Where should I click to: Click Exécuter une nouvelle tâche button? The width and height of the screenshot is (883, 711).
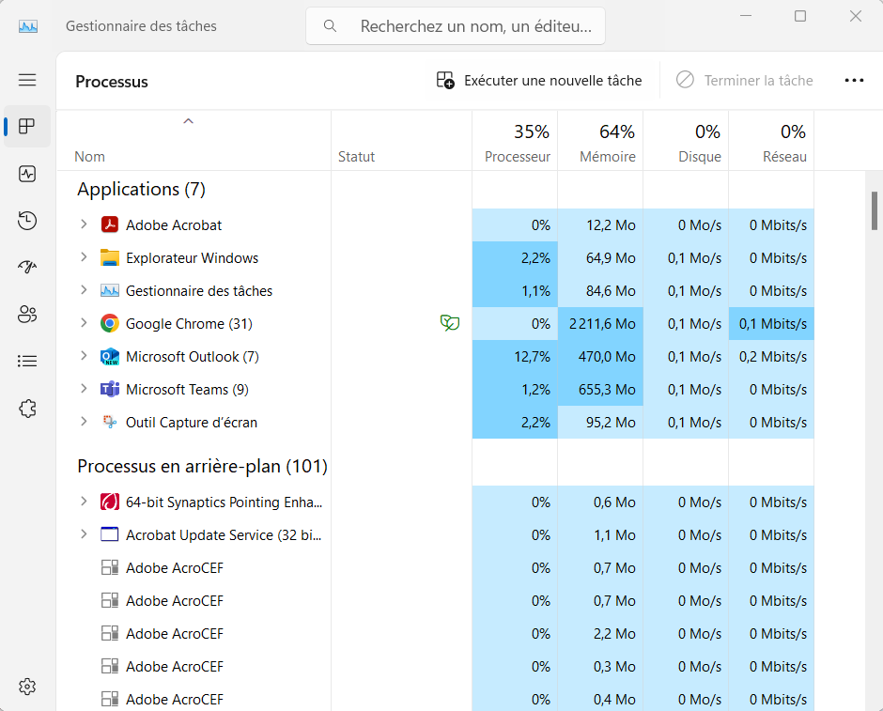click(539, 81)
